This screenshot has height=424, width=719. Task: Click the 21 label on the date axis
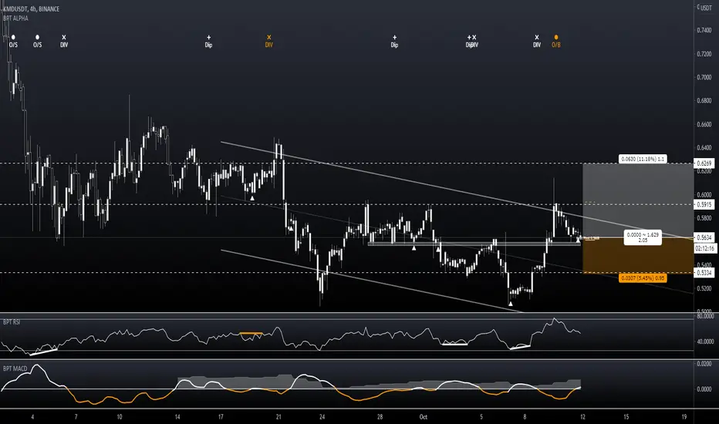278,416
